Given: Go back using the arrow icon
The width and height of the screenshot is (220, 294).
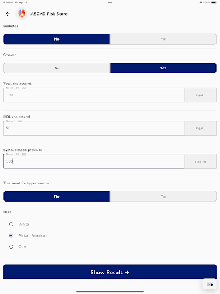Looking at the screenshot, I should pos(8,14).
